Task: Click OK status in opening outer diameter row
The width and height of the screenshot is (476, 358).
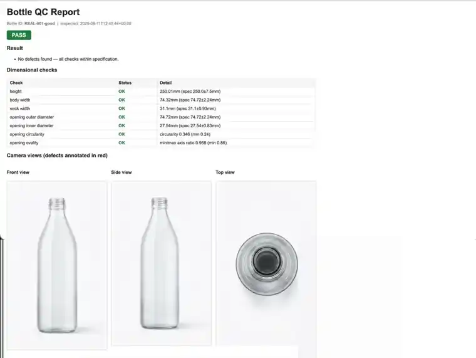Action: coord(122,117)
